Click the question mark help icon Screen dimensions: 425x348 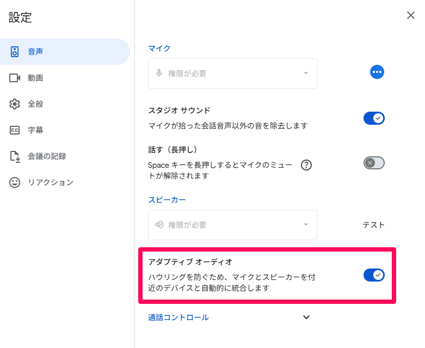coord(306,165)
